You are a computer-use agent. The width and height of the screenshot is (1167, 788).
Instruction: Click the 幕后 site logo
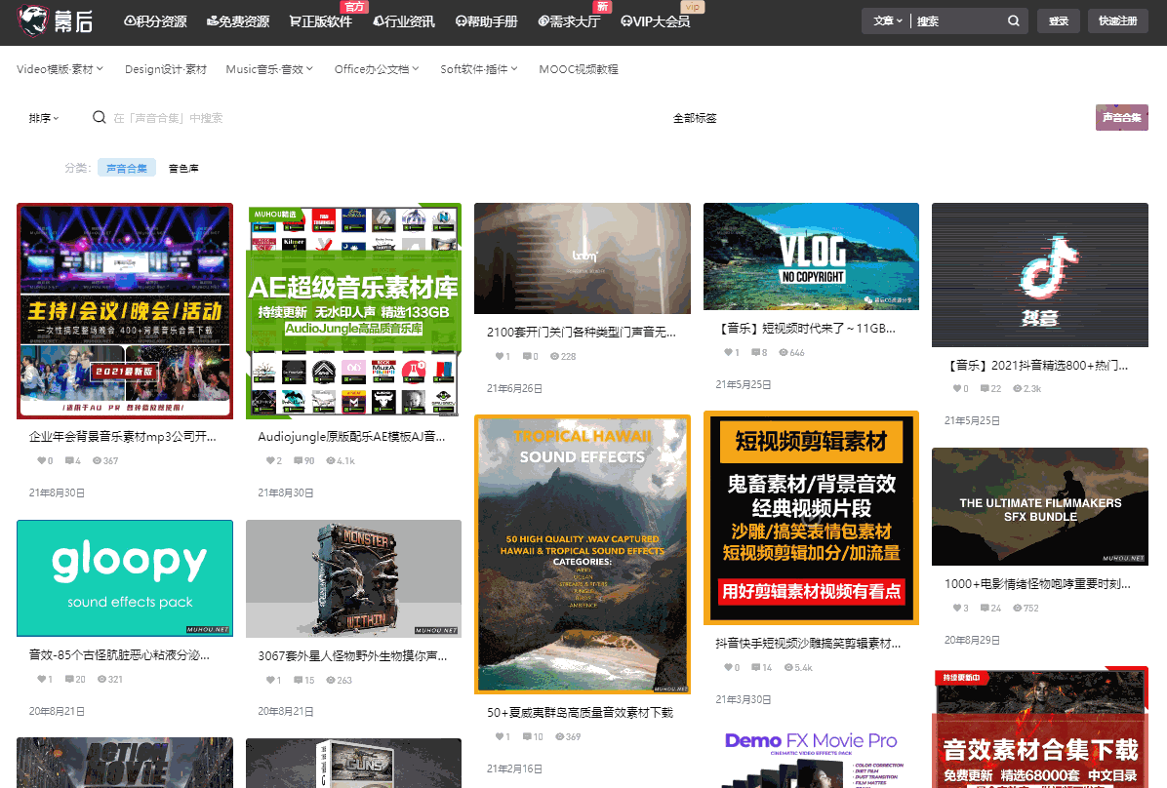pyautogui.click(x=54, y=21)
